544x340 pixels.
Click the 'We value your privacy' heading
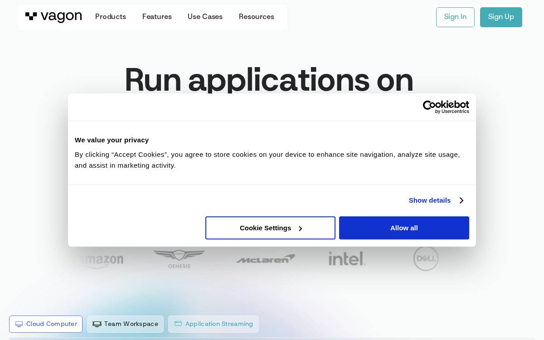[112, 140]
